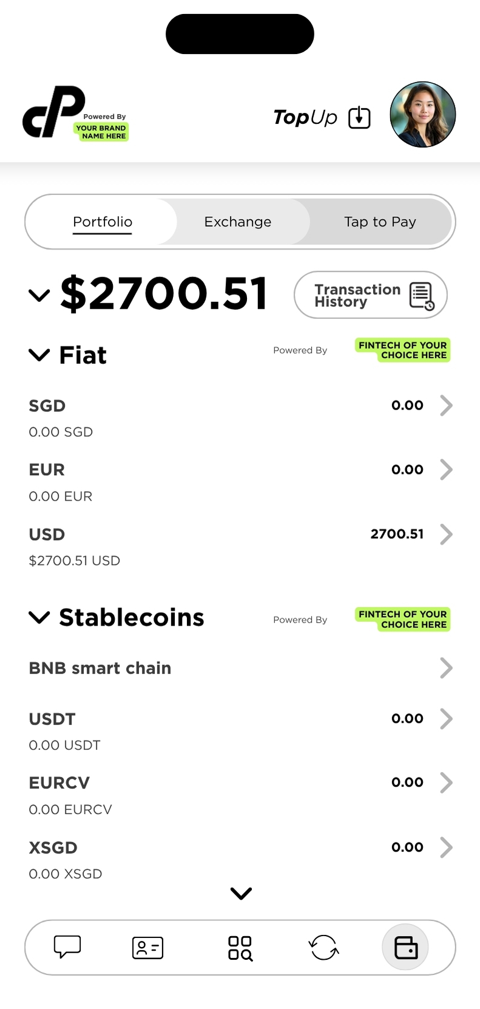Tap the grid search icon

pos(240,948)
